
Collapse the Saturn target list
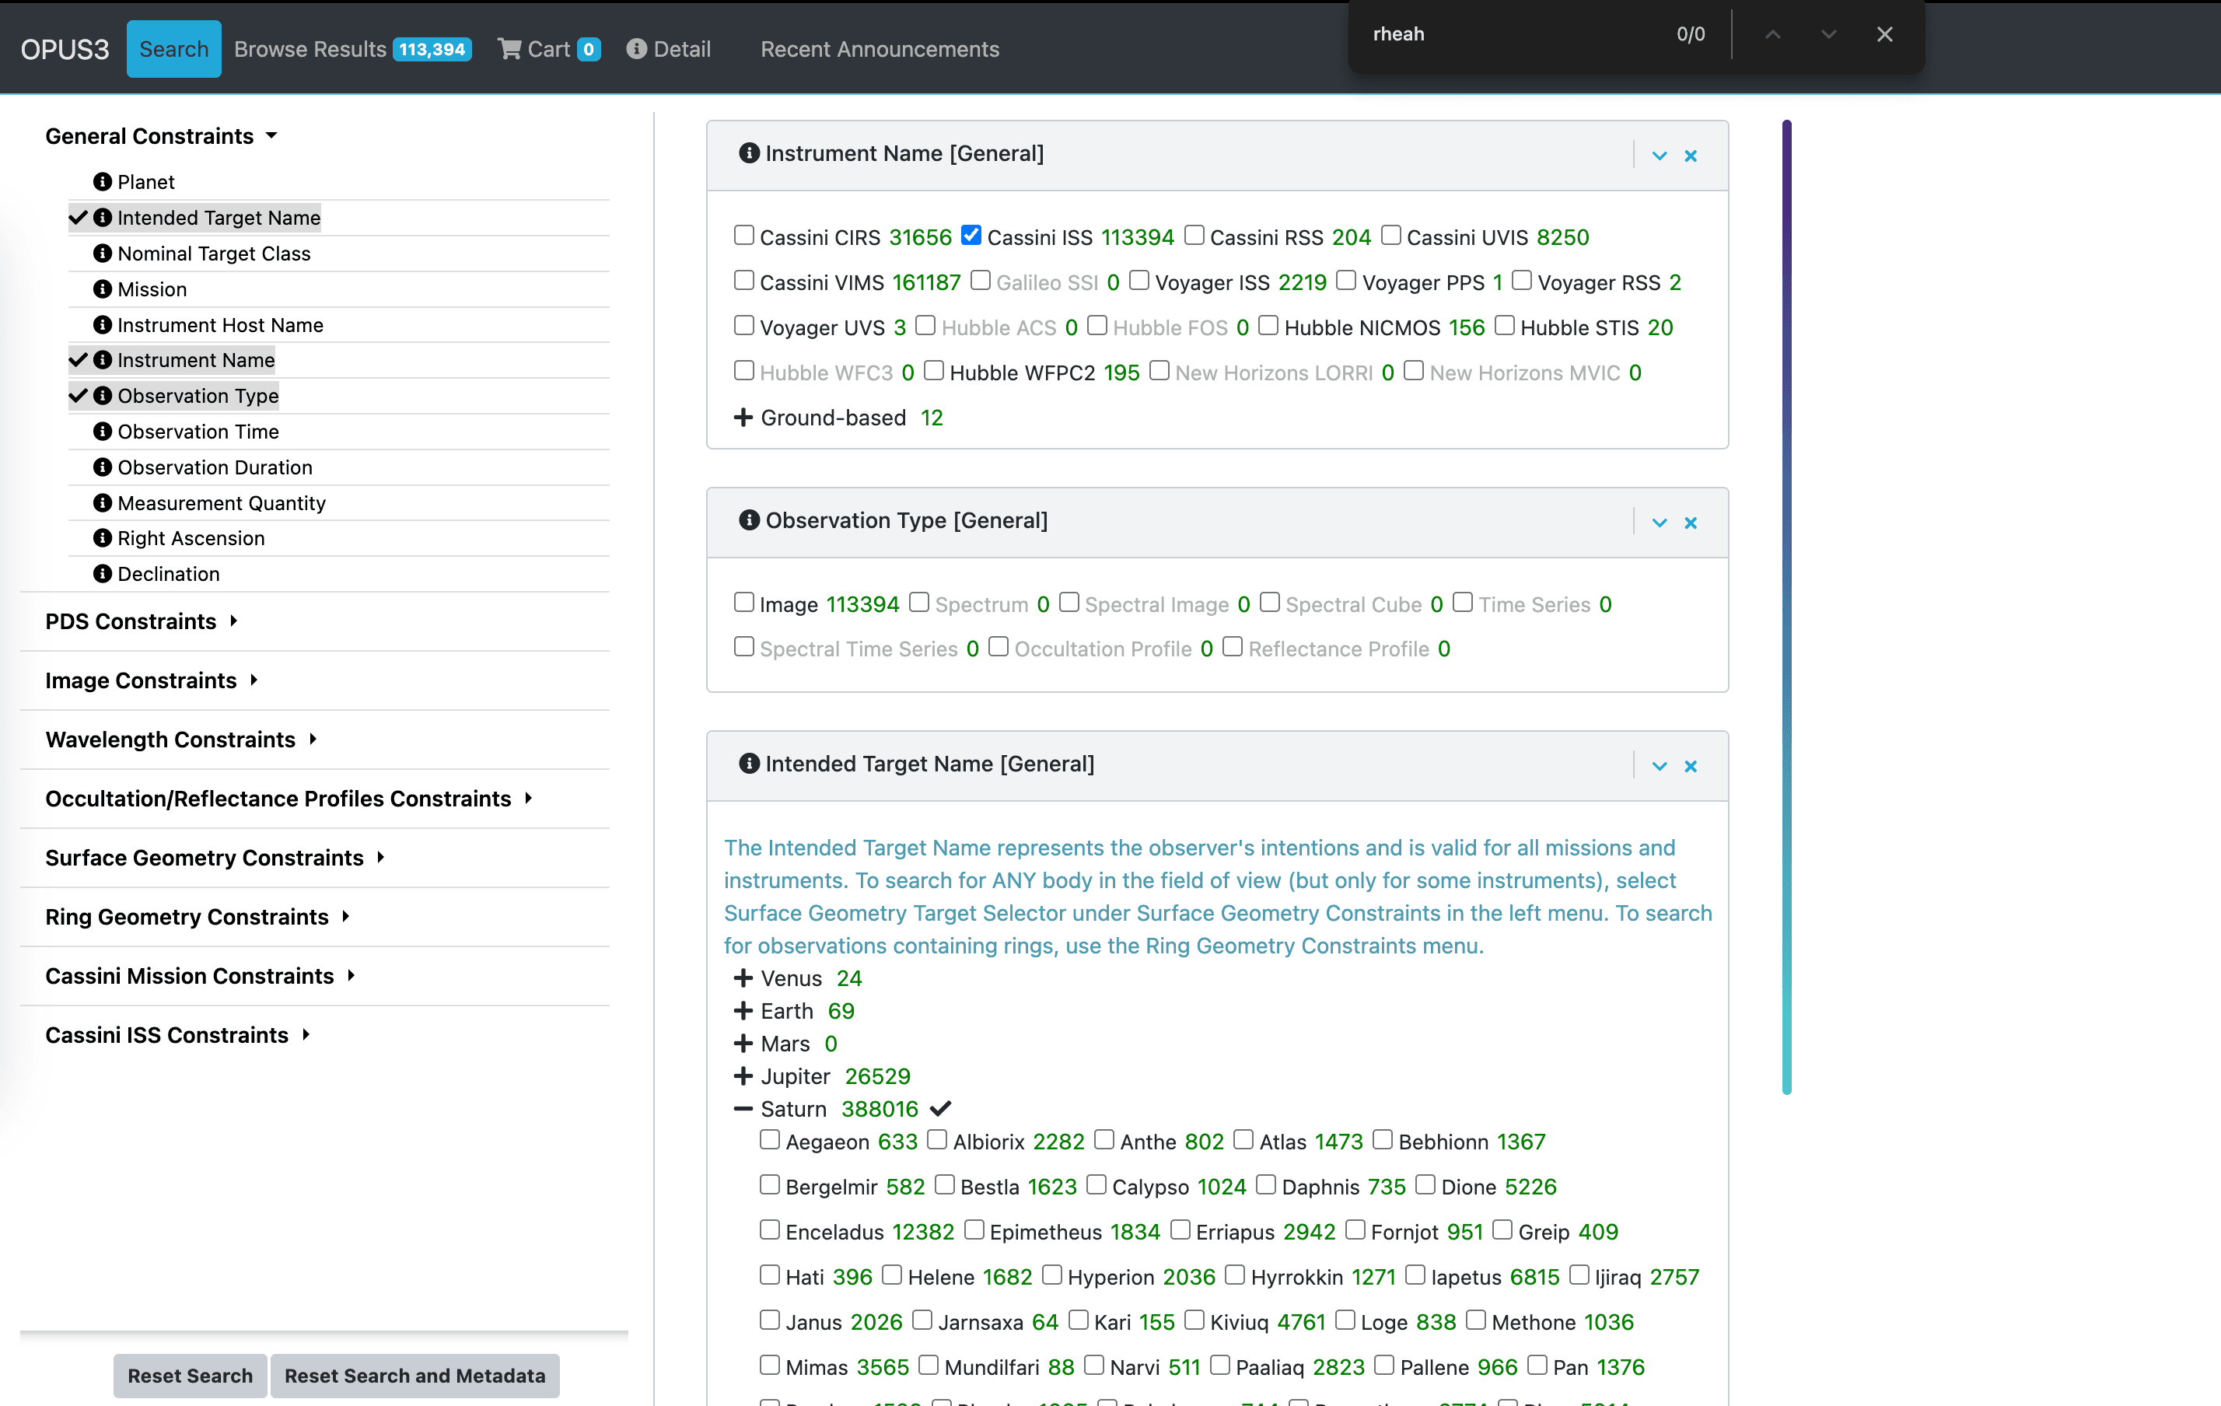[x=743, y=1108]
